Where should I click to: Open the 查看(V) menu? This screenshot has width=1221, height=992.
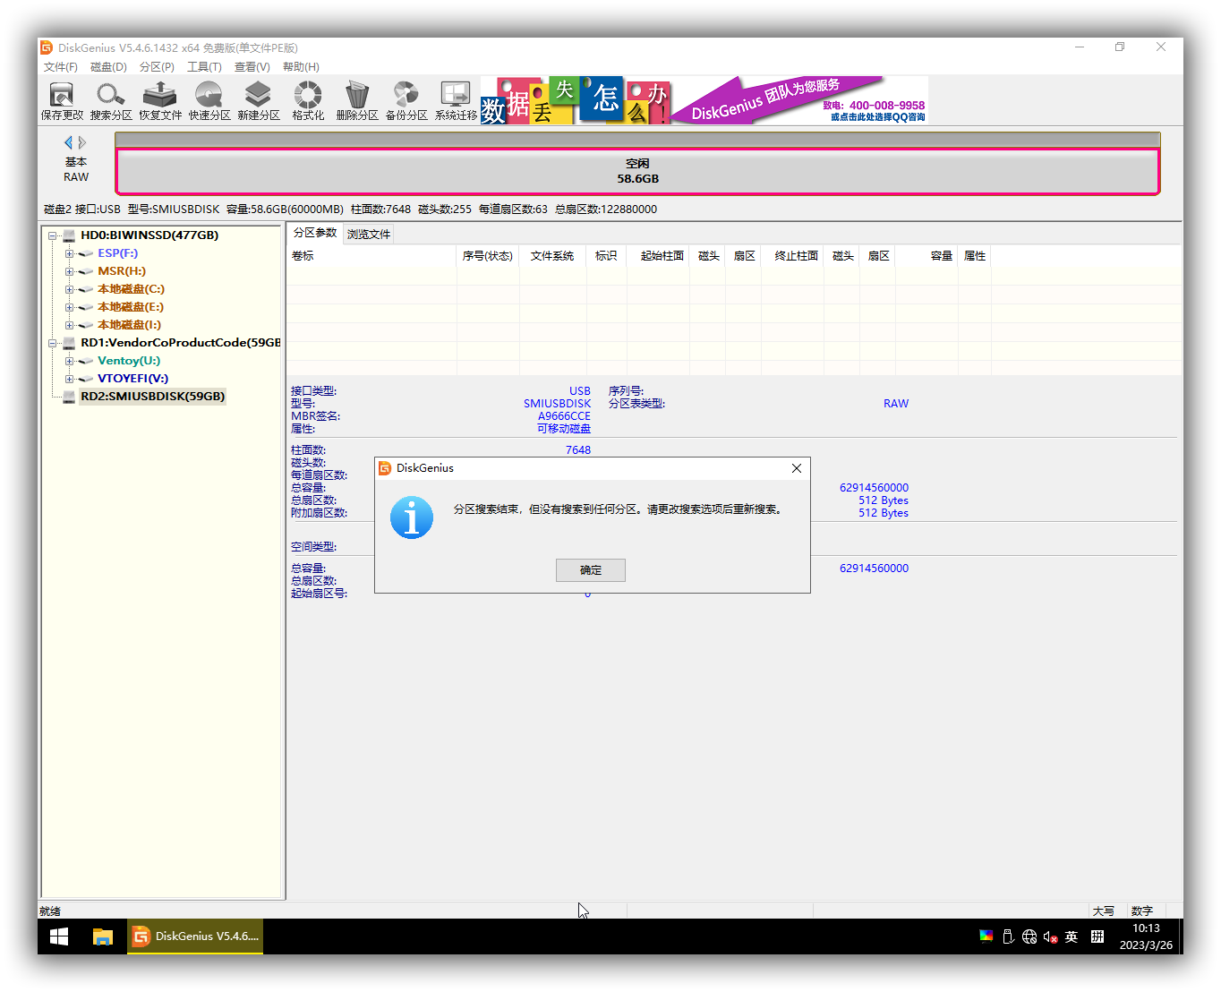point(252,67)
